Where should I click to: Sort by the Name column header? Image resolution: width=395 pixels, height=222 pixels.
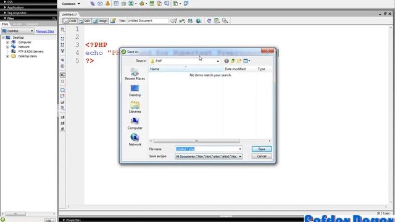(186, 69)
